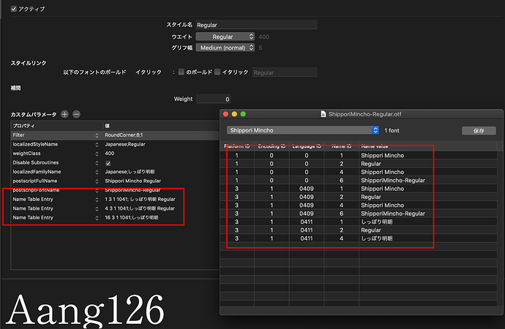Open the localizedStyleName property stepper
505x329 pixels.
[97, 145]
